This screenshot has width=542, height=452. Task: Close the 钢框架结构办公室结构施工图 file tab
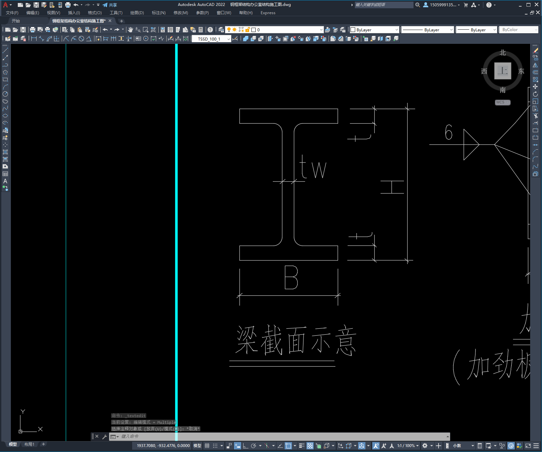[110, 21]
